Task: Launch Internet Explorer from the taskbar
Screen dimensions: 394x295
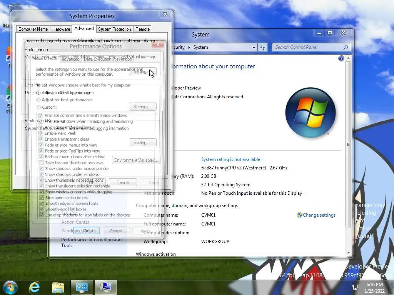Action: [x=34, y=287]
